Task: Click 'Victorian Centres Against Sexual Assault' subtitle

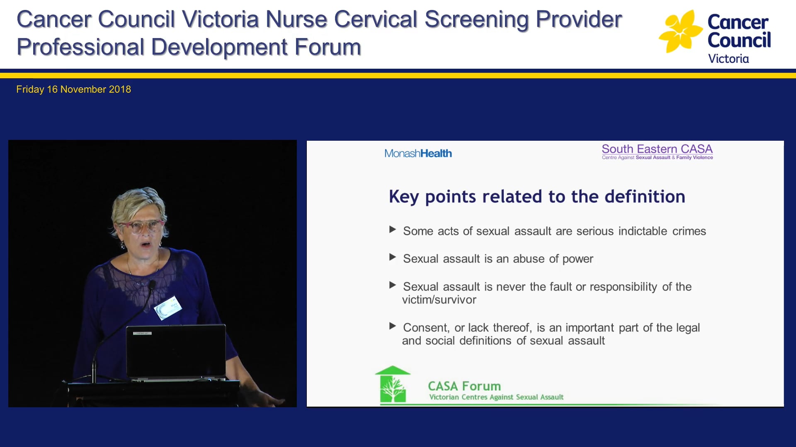Action: 496,397
